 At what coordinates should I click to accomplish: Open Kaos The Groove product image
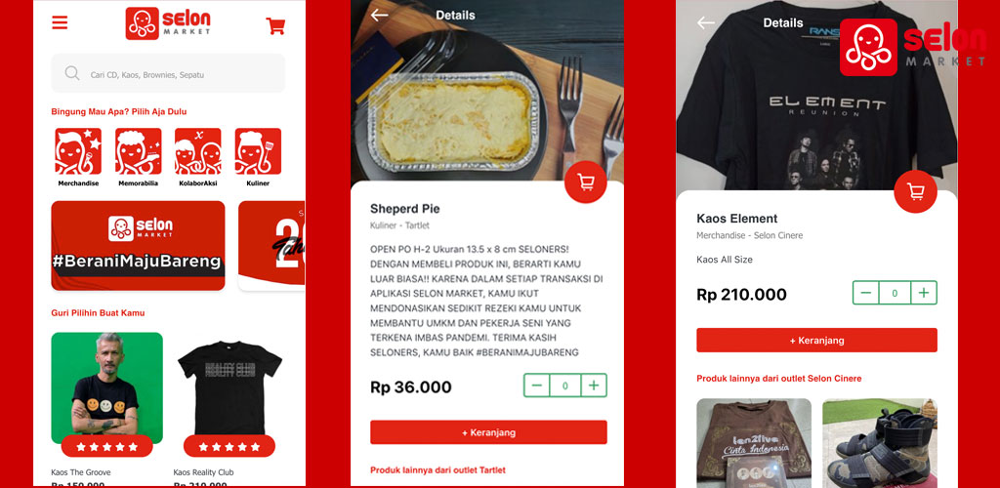[x=107, y=388]
